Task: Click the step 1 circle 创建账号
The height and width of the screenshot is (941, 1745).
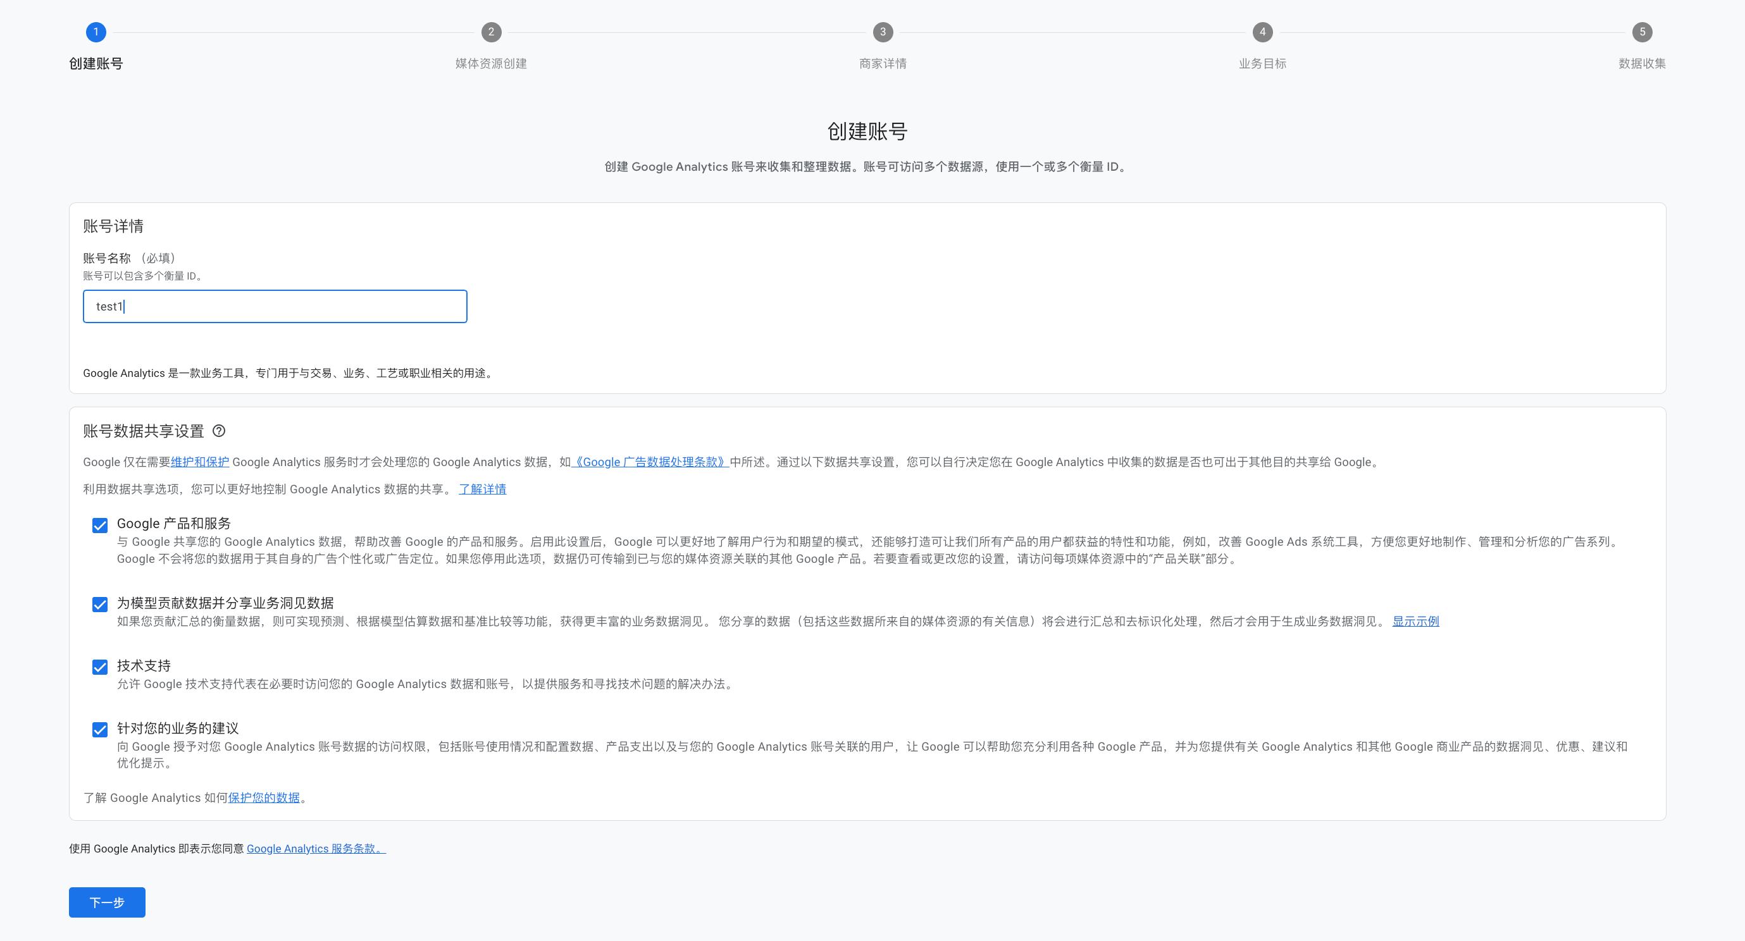Action: coord(96,32)
